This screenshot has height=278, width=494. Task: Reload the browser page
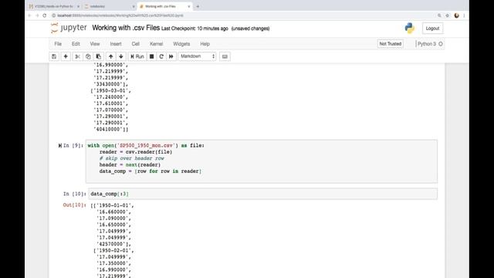click(x=45, y=15)
